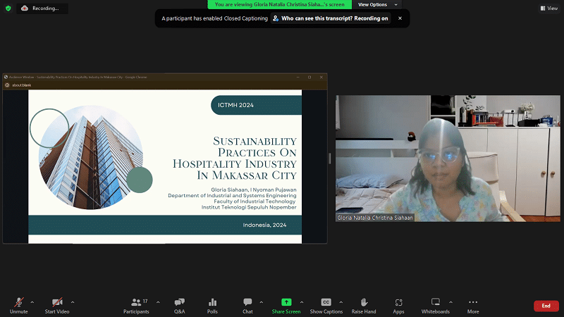564x317 pixels.
Task: Raise Hand in the meeting
Action: pyautogui.click(x=364, y=302)
